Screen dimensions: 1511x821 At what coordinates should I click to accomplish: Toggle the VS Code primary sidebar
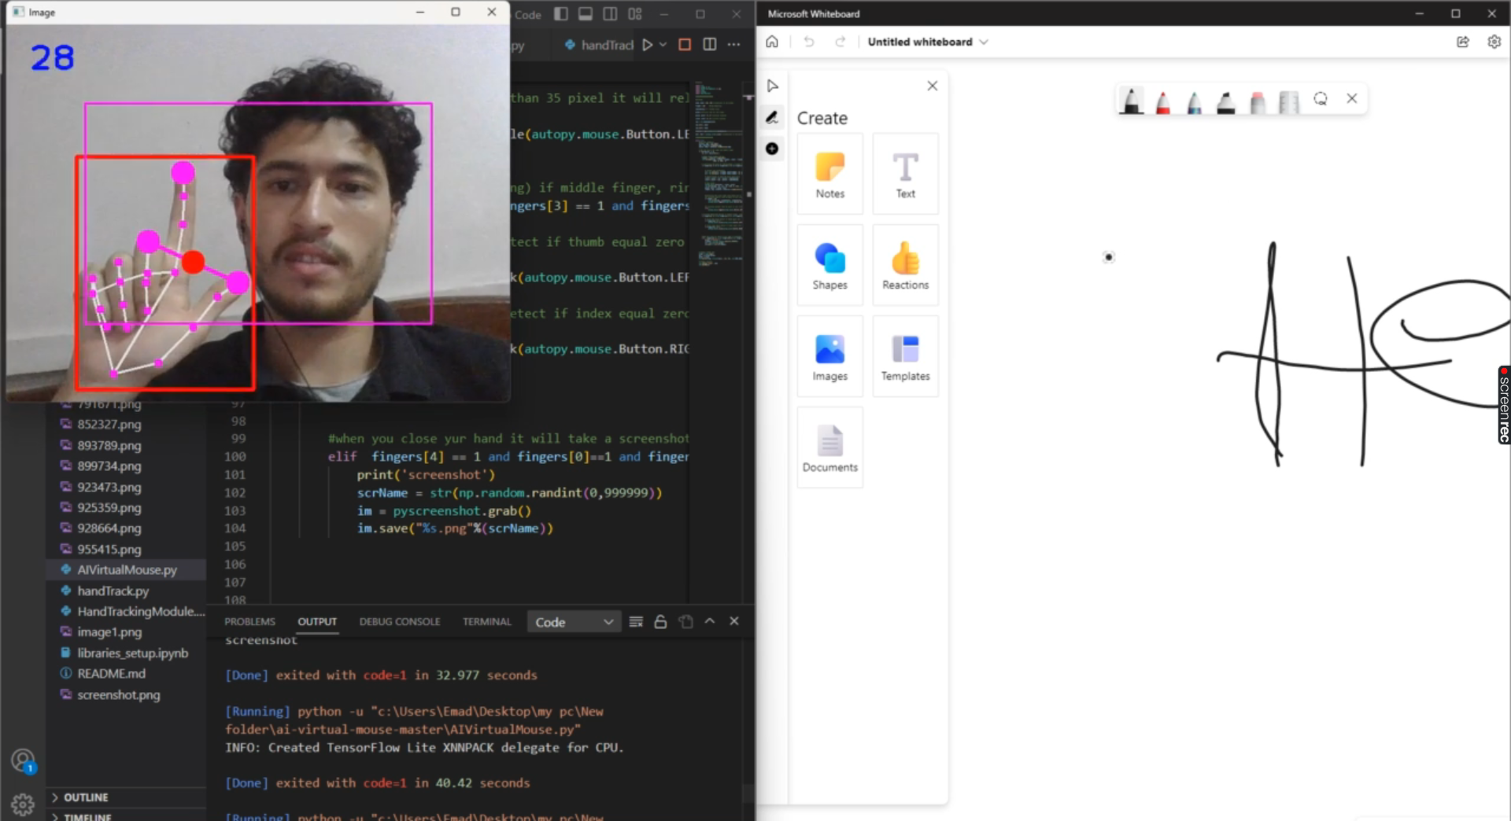[x=560, y=14]
